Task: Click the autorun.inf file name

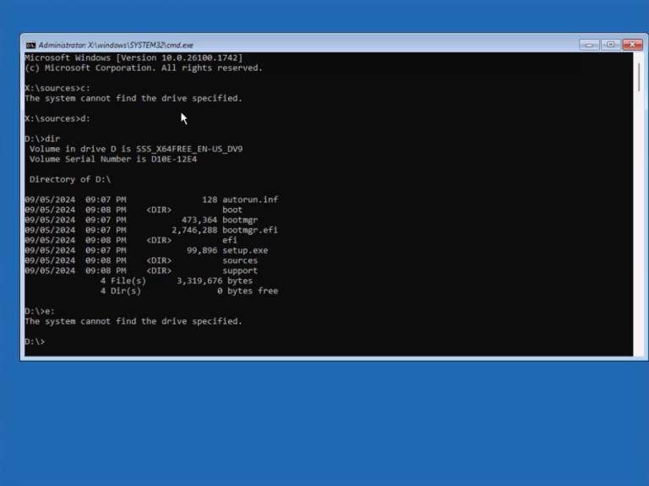Action: (x=250, y=199)
